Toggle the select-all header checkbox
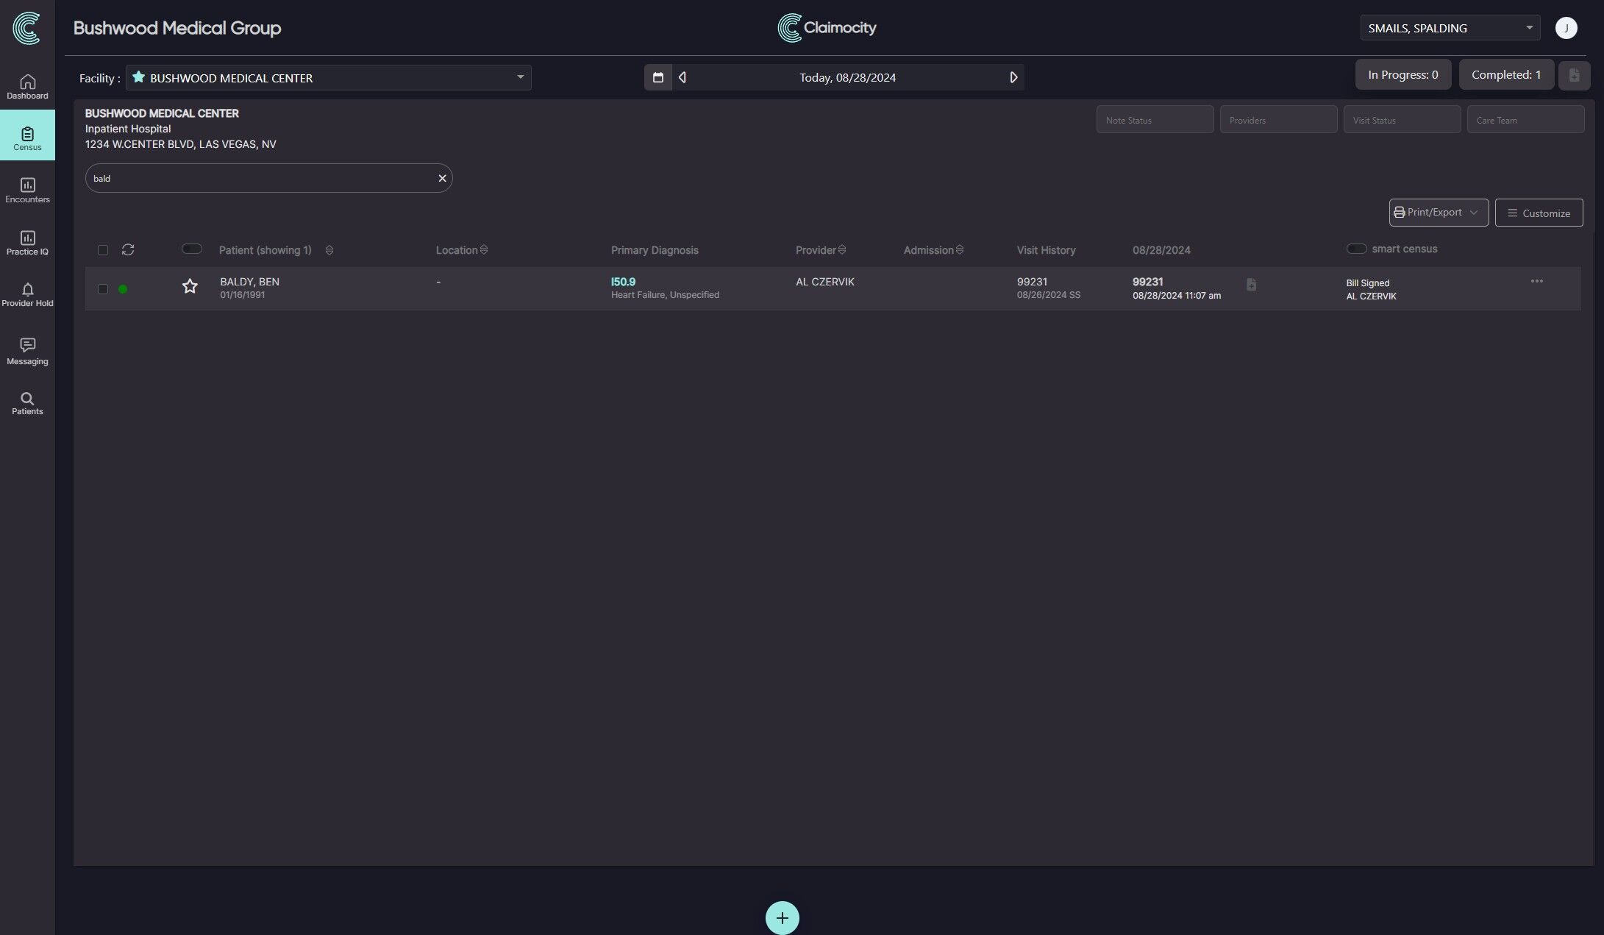 pos(103,250)
